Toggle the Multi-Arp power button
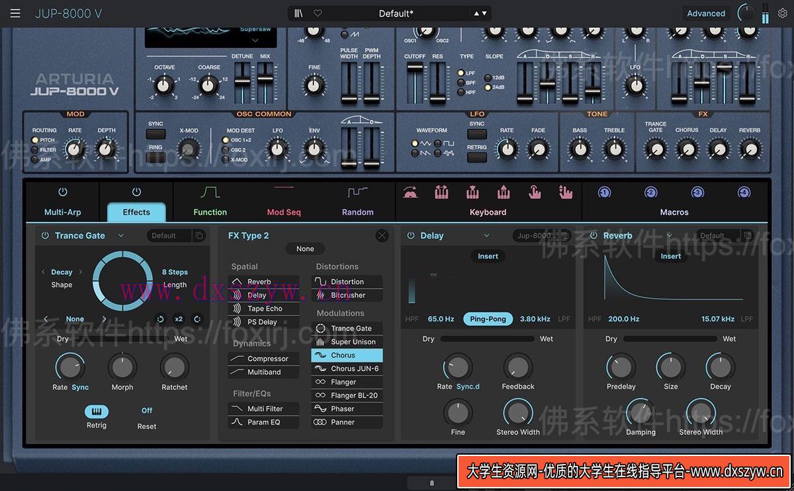The width and height of the screenshot is (794, 491). point(63,192)
